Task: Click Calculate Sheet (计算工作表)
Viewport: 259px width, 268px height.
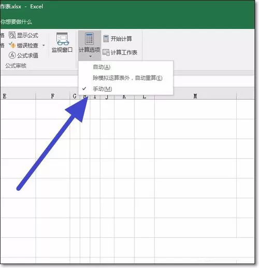Action: [120, 52]
